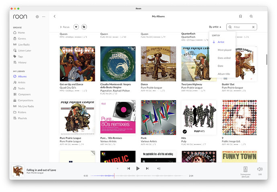Open Pure Prairie League artist in player bar
The width and height of the screenshot is (277, 192).
(x=35, y=173)
